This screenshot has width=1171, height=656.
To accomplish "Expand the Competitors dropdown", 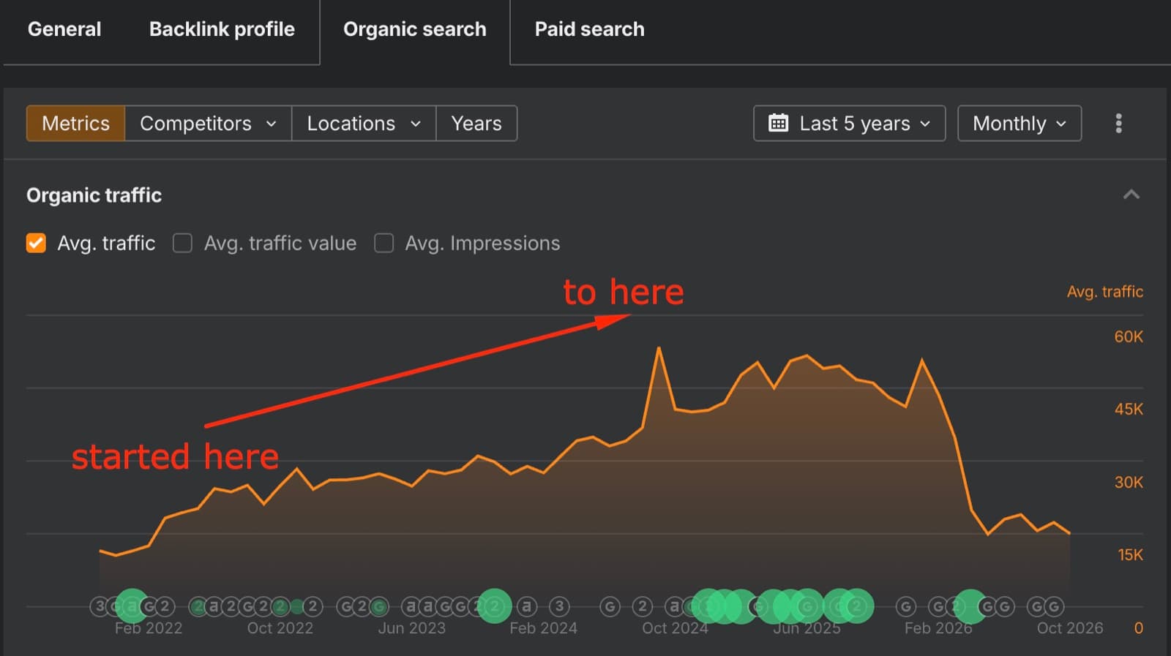I will click(x=208, y=123).
